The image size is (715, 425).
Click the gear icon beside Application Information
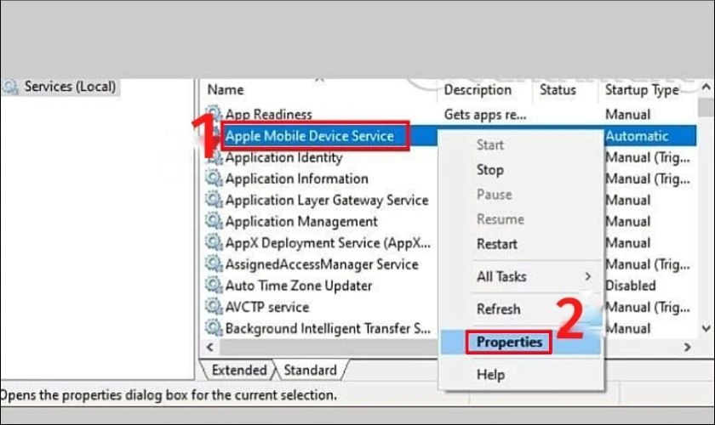214,178
